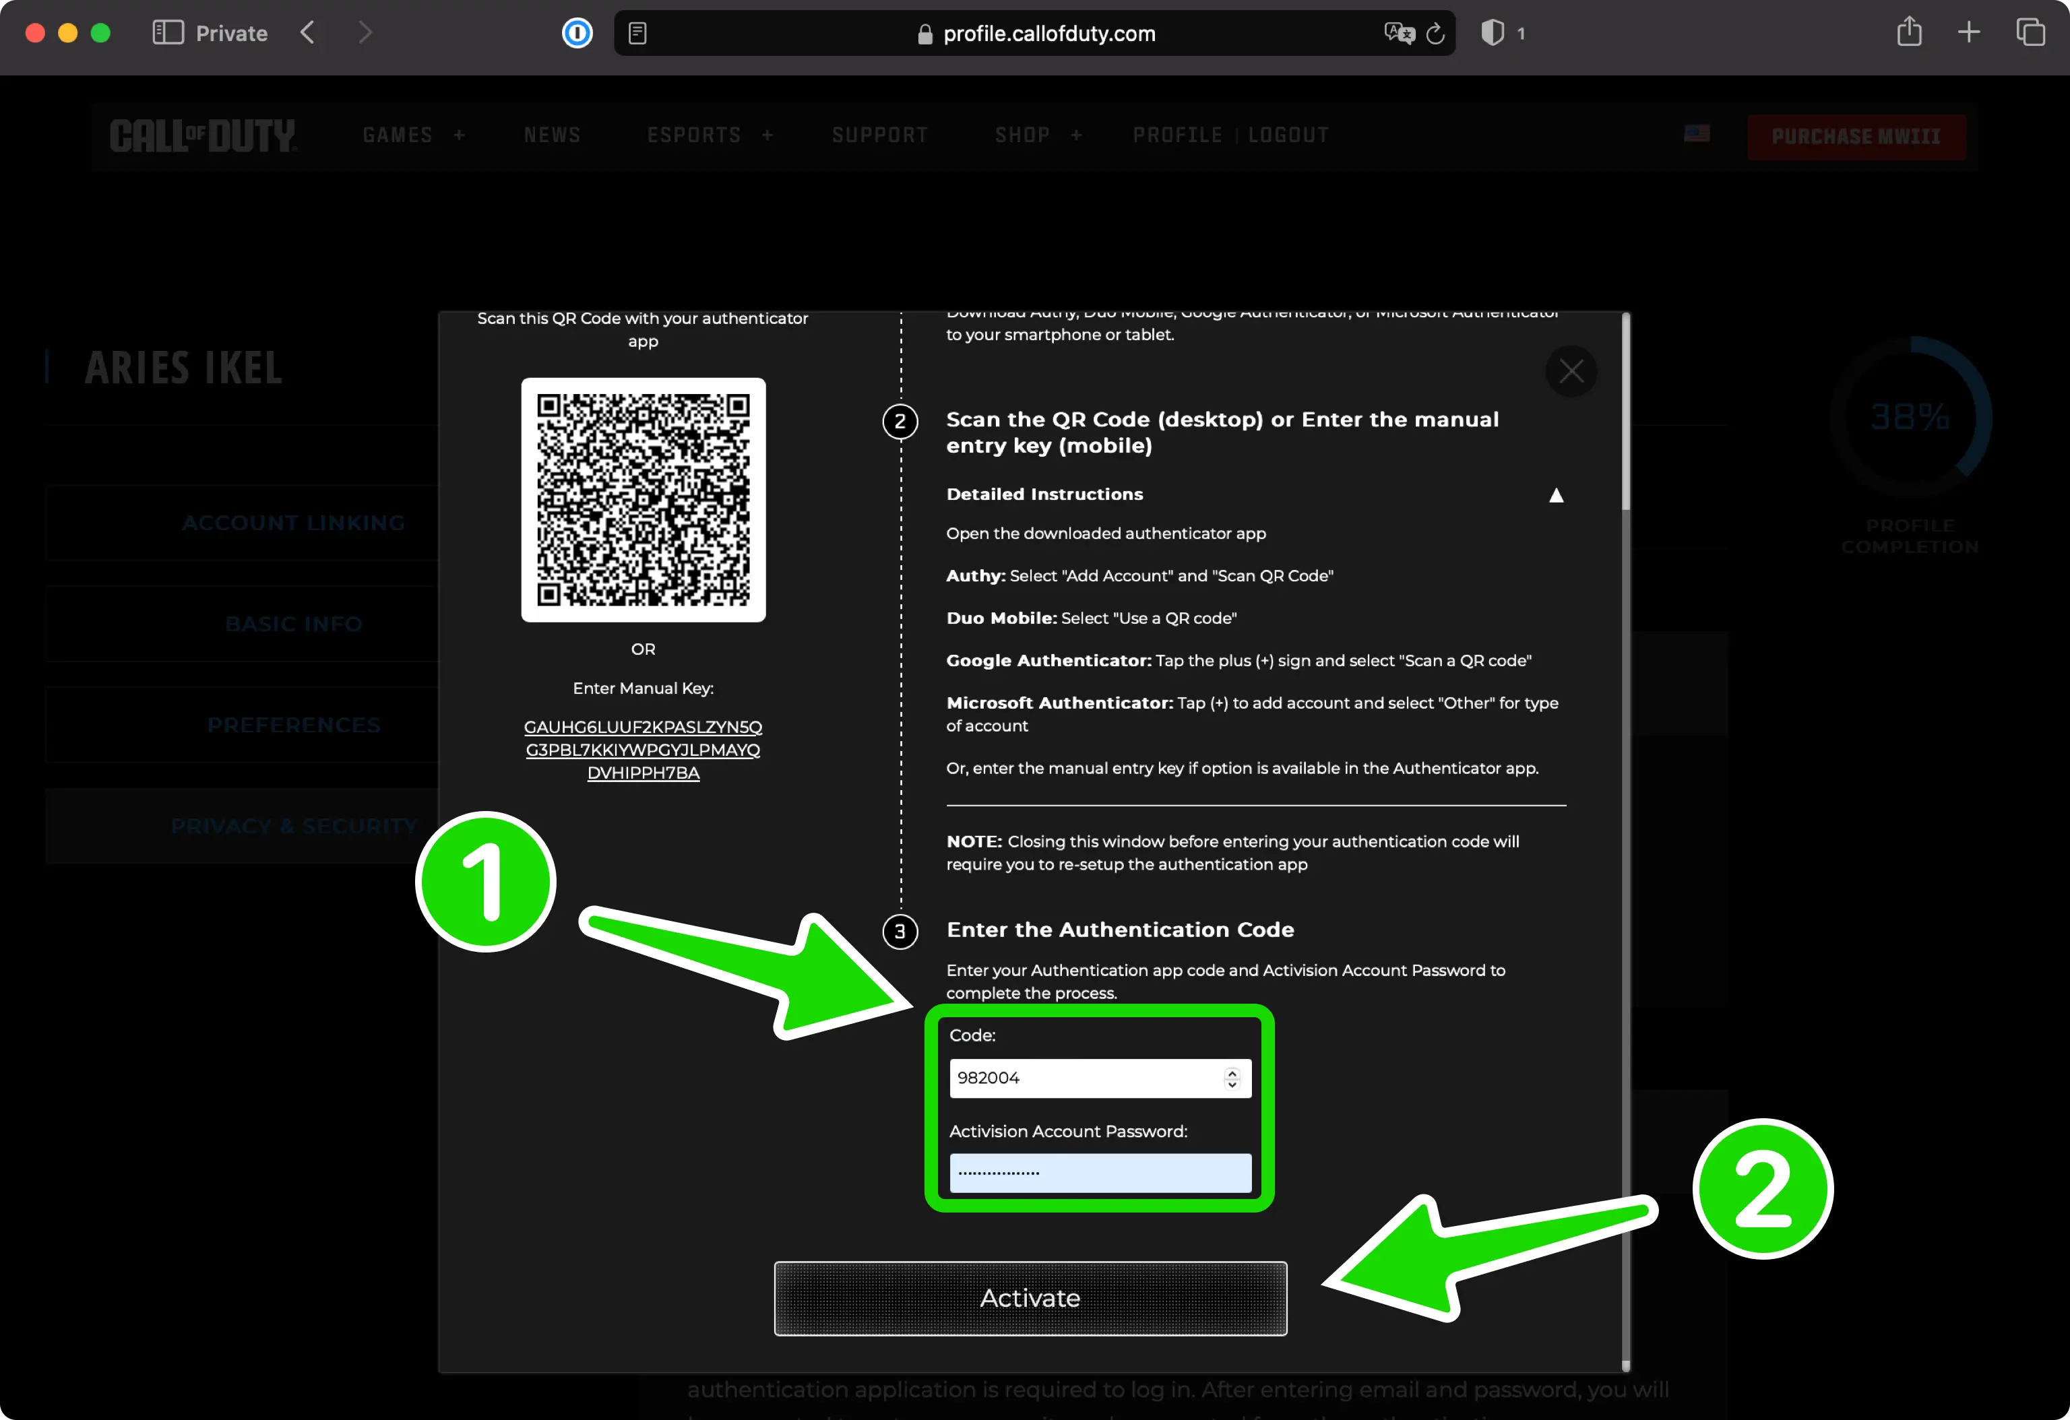Open the Share menu icon
2070x1420 pixels.
click(1910, 32)
